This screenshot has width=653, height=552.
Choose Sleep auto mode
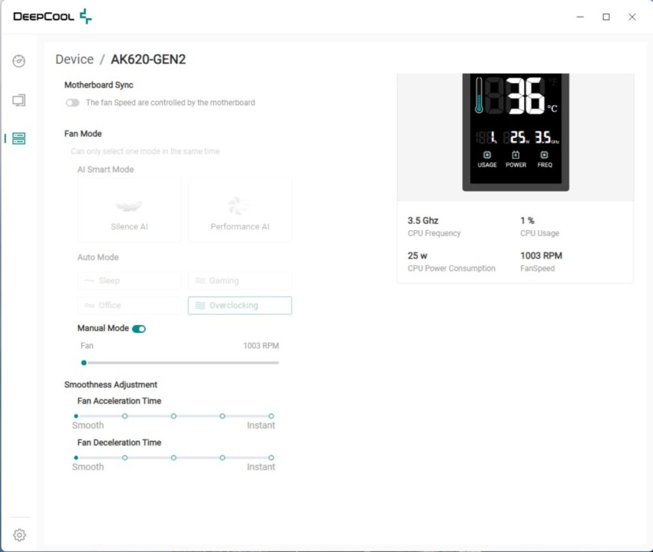(x=129, y=280)
